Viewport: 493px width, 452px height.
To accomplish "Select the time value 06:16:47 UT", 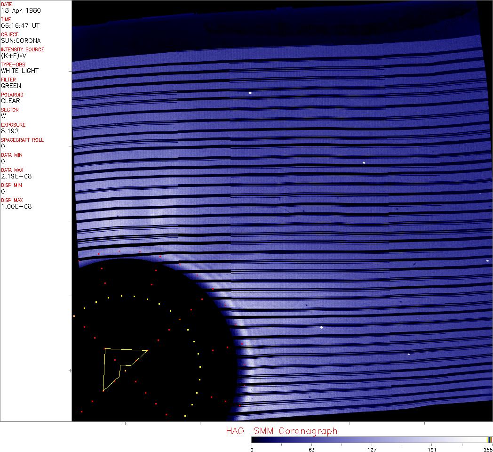I will 20,25.
